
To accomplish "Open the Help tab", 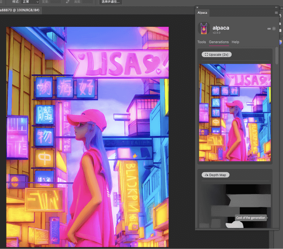I will (x=235, y=42).
